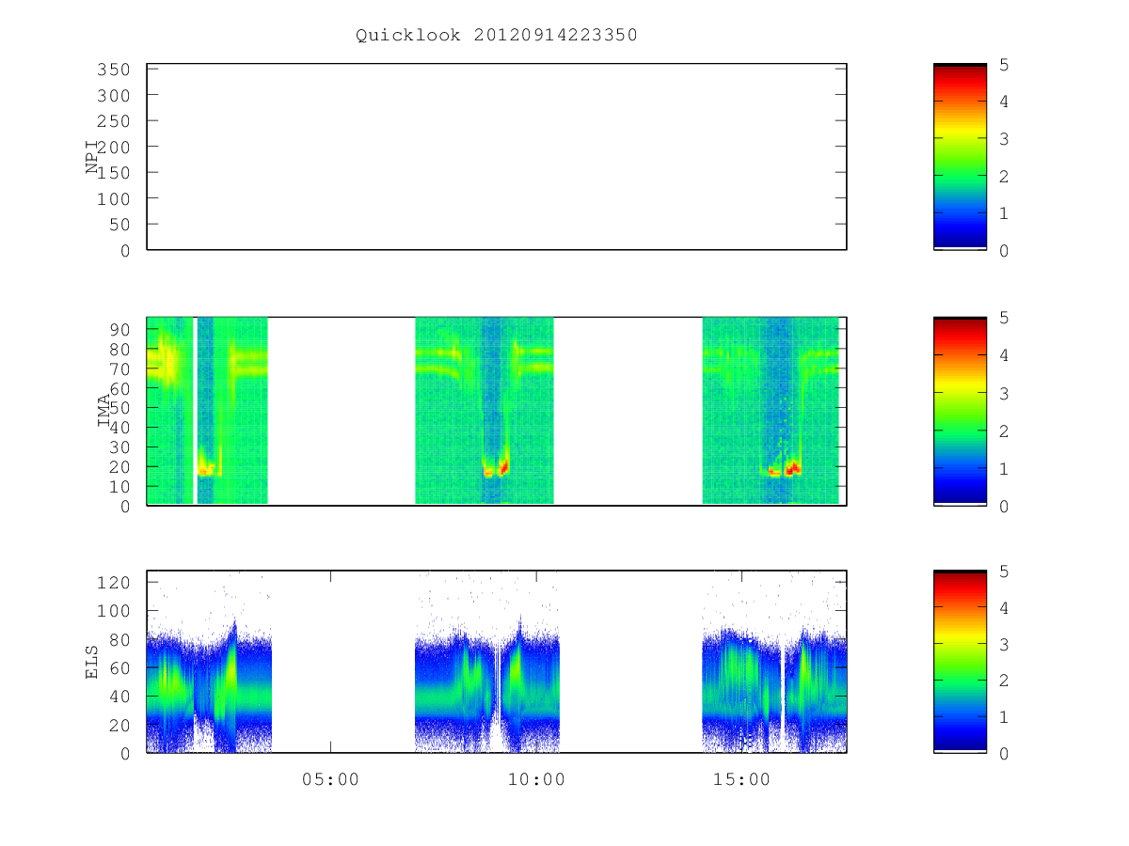Click the 3 label on NPI colorbar
The width and height of the screenshot is (1129, 846).
click(1005, 139)
